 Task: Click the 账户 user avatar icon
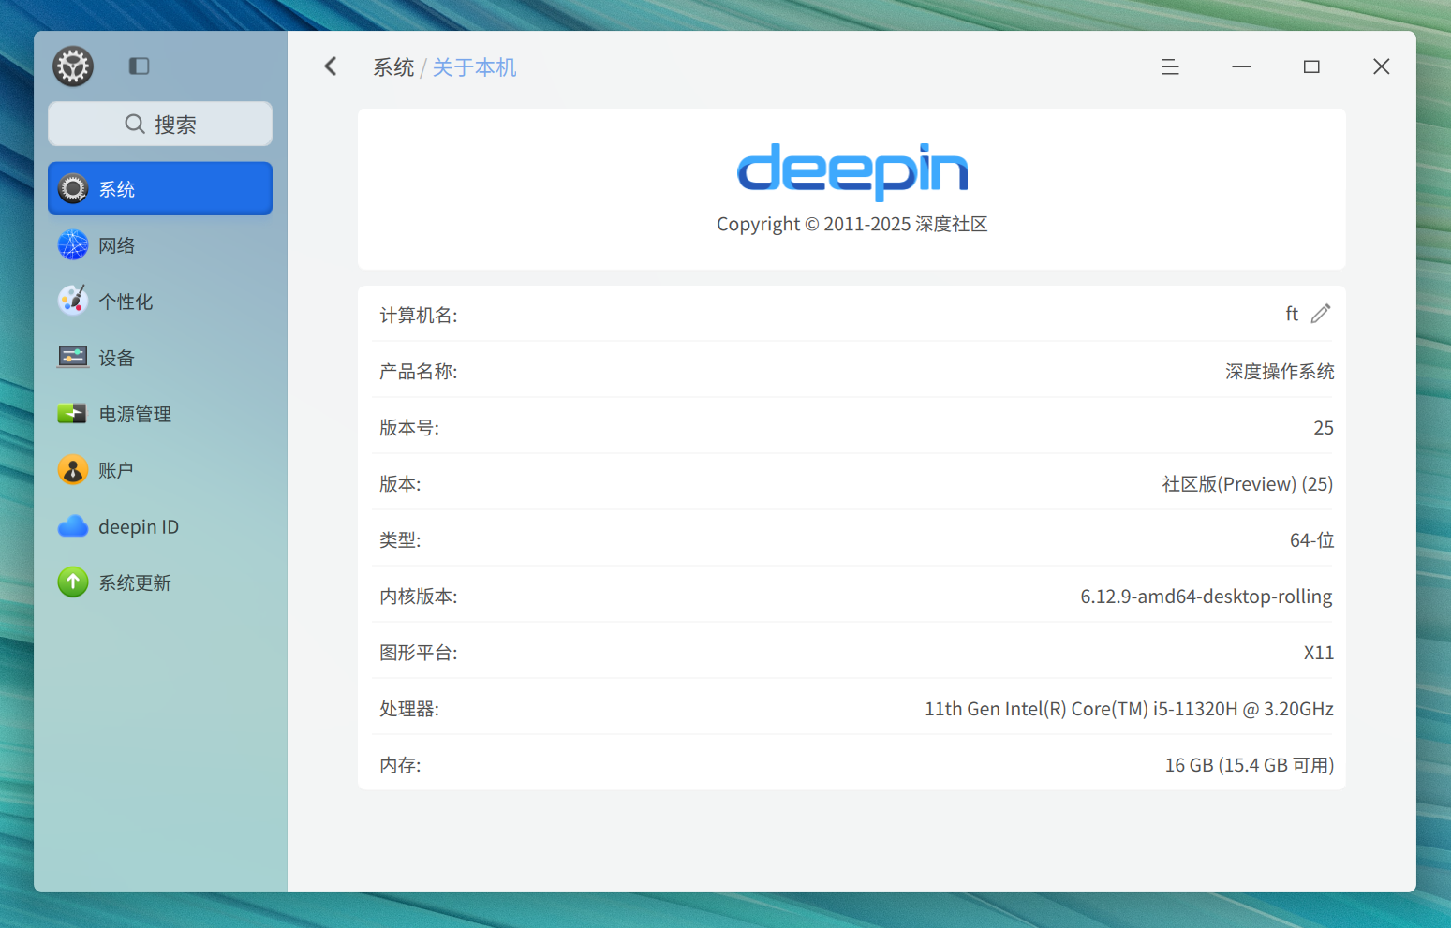(x=73, y=470)
